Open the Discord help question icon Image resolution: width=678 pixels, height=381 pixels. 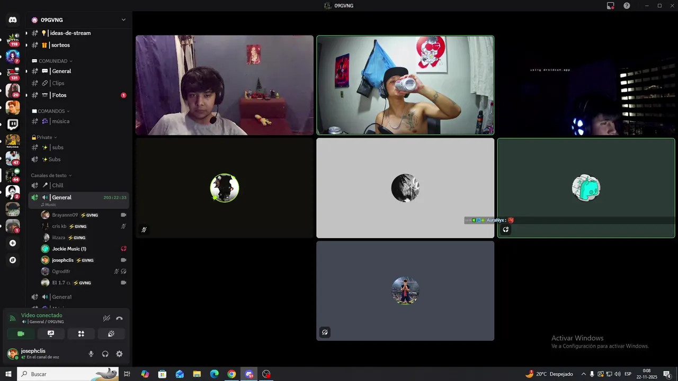pos(627,5)
